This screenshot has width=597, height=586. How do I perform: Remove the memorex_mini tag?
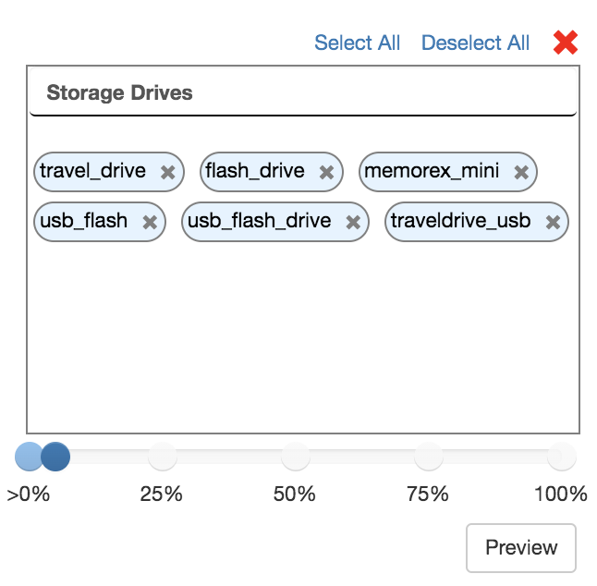tap(521, 172)
